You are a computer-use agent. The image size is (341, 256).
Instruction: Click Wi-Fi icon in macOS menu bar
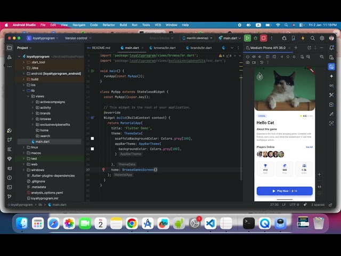tap(278, 25)
